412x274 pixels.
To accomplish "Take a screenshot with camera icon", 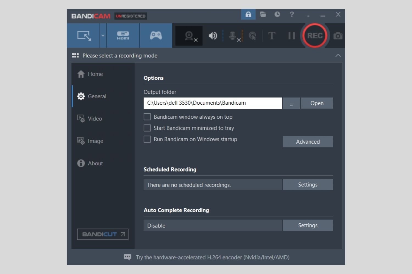I will tap(338, 36).
